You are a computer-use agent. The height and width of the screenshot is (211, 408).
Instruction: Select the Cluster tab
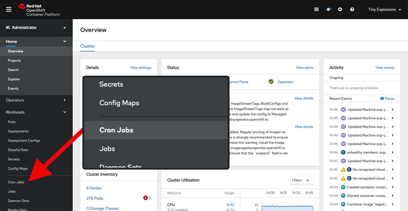coord(88,46)
